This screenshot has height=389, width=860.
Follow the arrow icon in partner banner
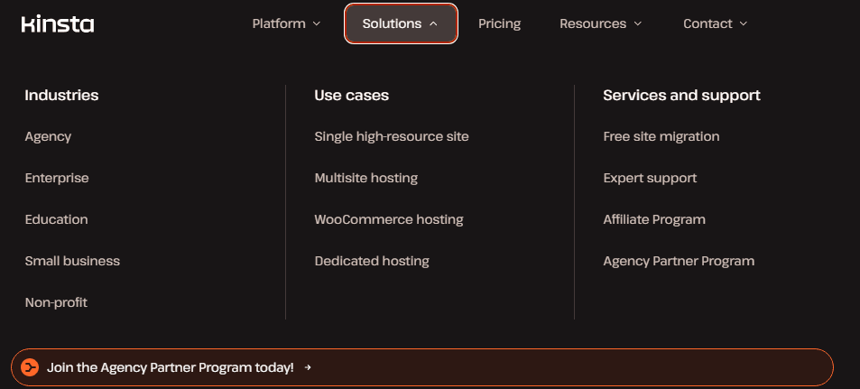tap(308, 367)
